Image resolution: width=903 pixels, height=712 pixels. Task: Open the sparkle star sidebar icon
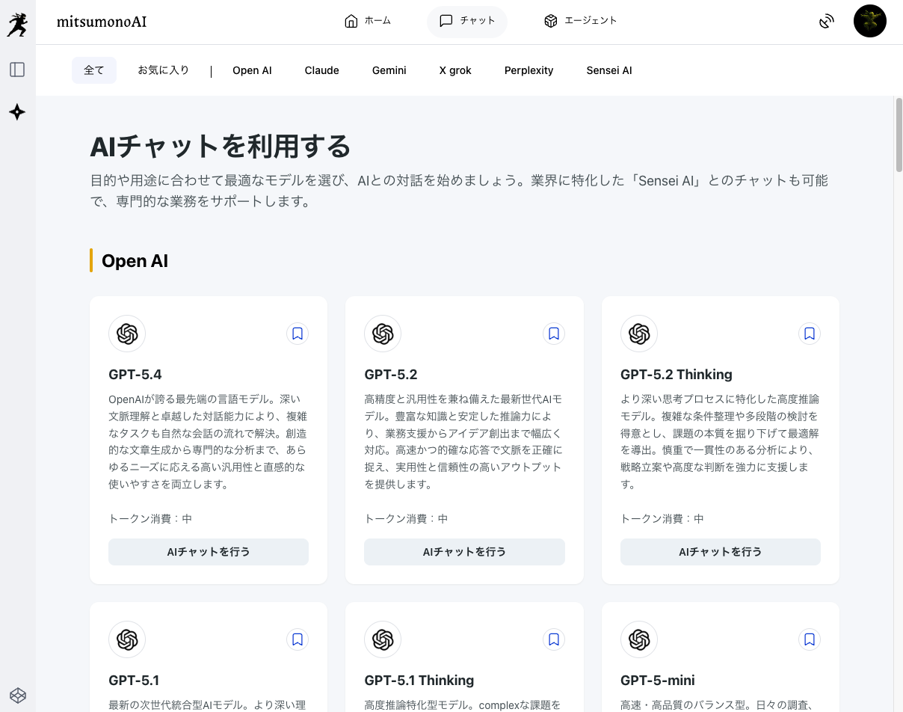pyautogui.click(x=17, y=112)
